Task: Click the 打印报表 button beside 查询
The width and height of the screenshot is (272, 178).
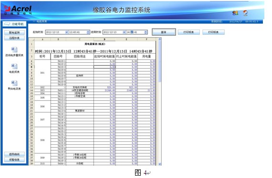Action: (x=189, y=32)
